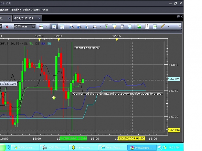Select the vertical zoom magnifier tool
Viewport: 202px width, 151px height.
point(94,26)
